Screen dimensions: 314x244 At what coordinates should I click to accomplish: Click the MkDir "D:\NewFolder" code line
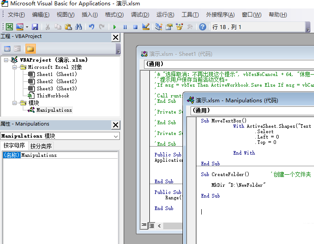click(238, 185)
